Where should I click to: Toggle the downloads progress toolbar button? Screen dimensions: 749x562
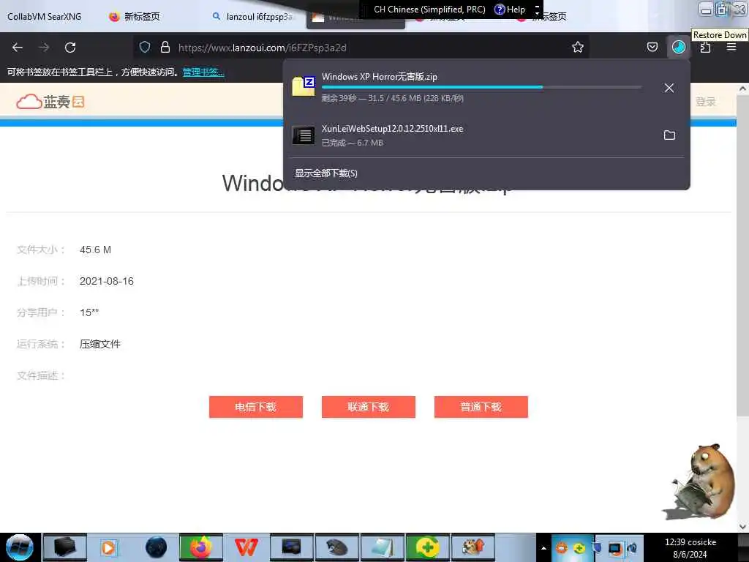coord(678,47)
